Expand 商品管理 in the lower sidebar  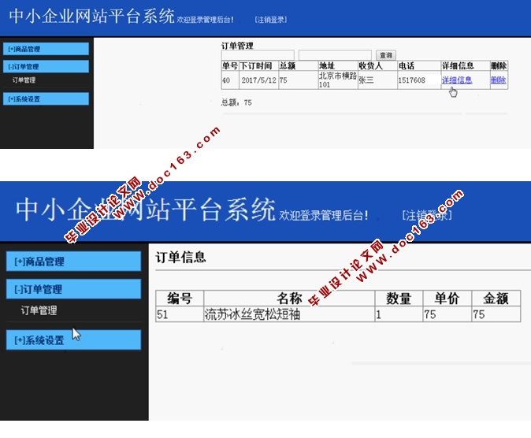tap(73, 262)
